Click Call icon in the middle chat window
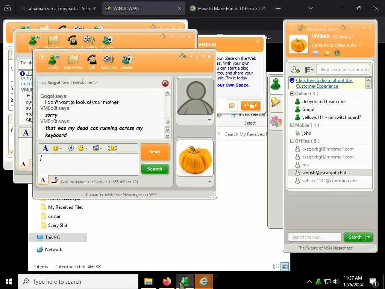Viewport: 385px width, 289px height. coord(72,42)
